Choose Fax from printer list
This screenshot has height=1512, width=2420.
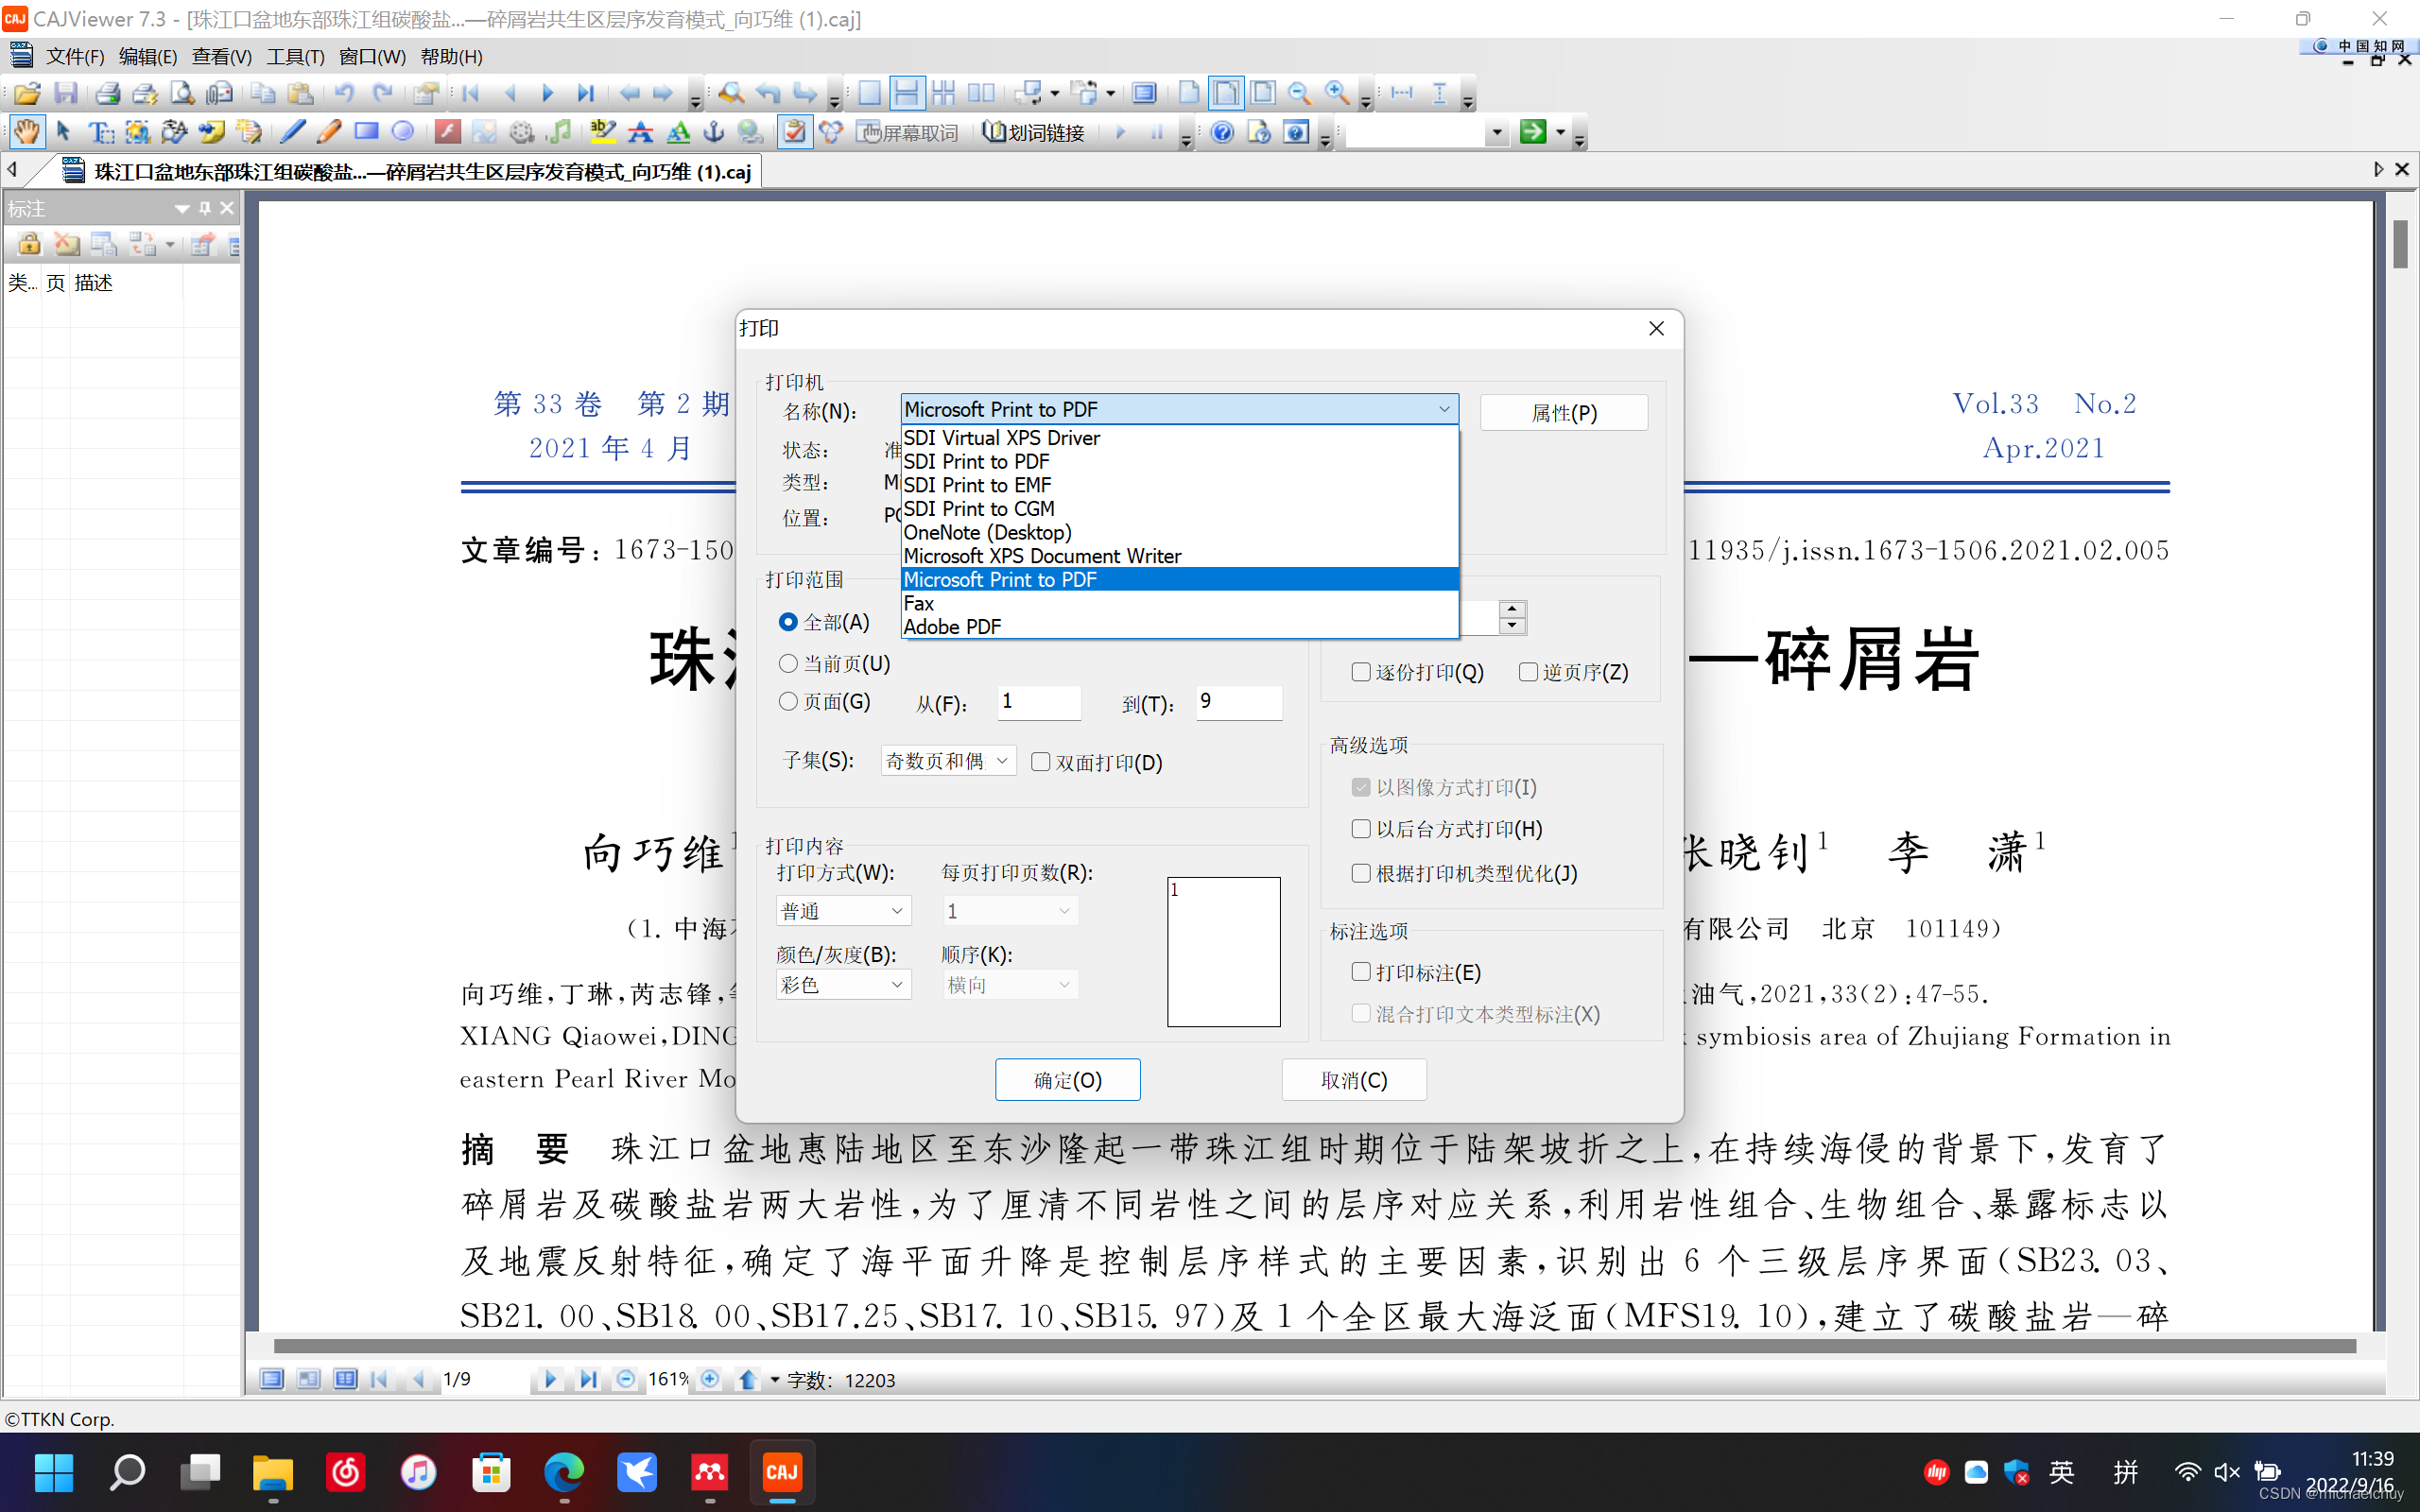click(x=1179, y=603)
